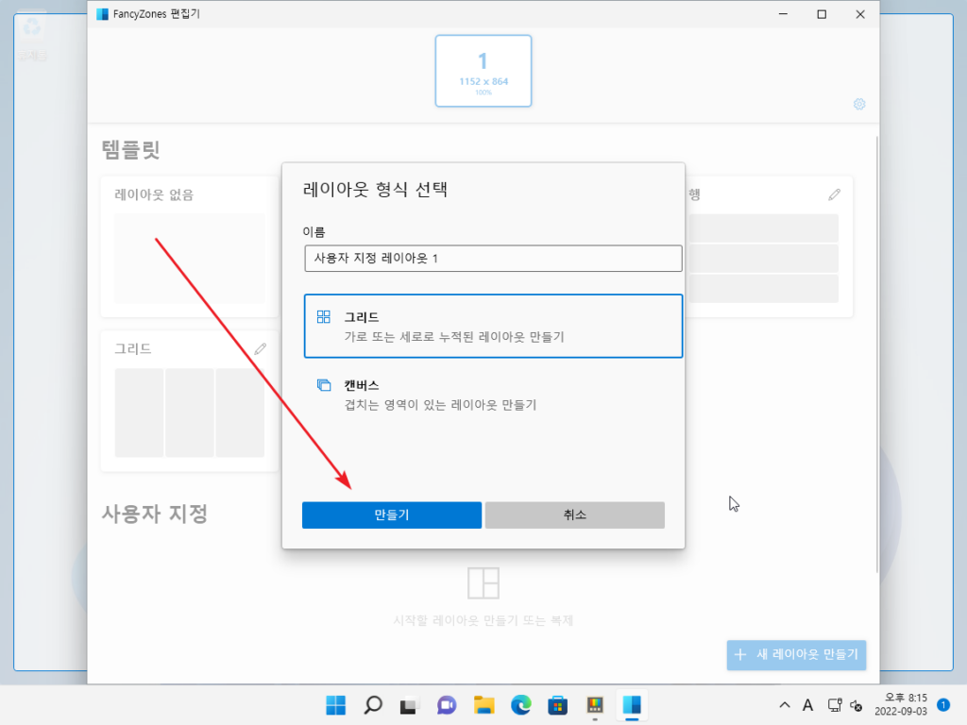This screenshot has width=967, height=725.
Task: Open File Explorer from taskbar
Action: pyautogui.click(x=483, y=705)
